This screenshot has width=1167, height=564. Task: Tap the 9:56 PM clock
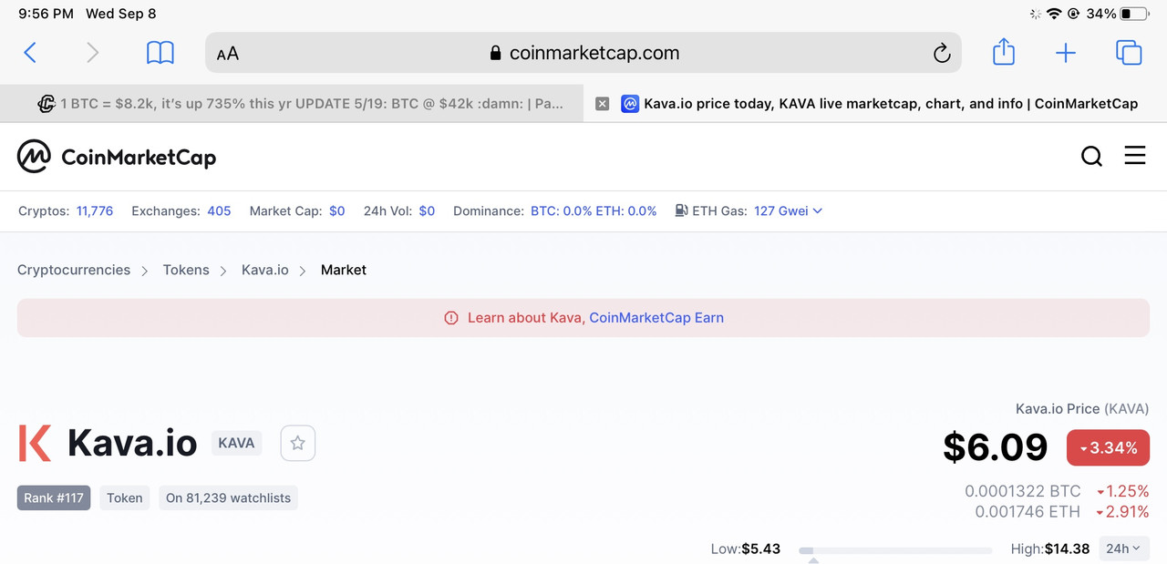click(x=46, y=14)
